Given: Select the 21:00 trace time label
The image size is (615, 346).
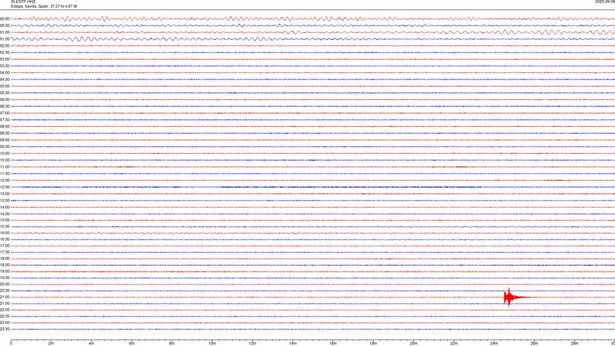Looking at the screenshot, I should pyautogui.click(x=4, y=297).
